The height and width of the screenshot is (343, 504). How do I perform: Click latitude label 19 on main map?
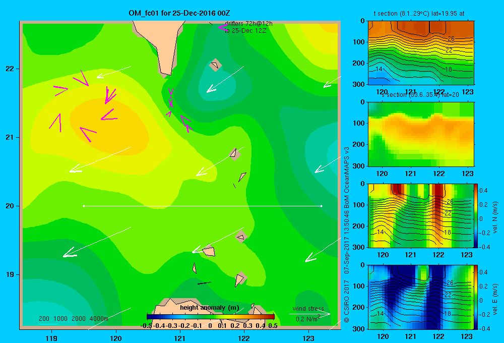[10, 274]
